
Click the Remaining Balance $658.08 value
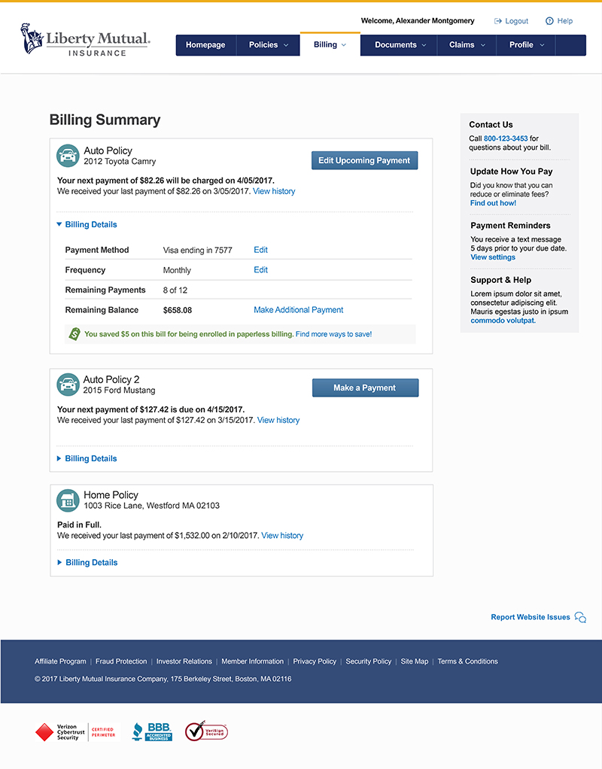tap(177, 311)
